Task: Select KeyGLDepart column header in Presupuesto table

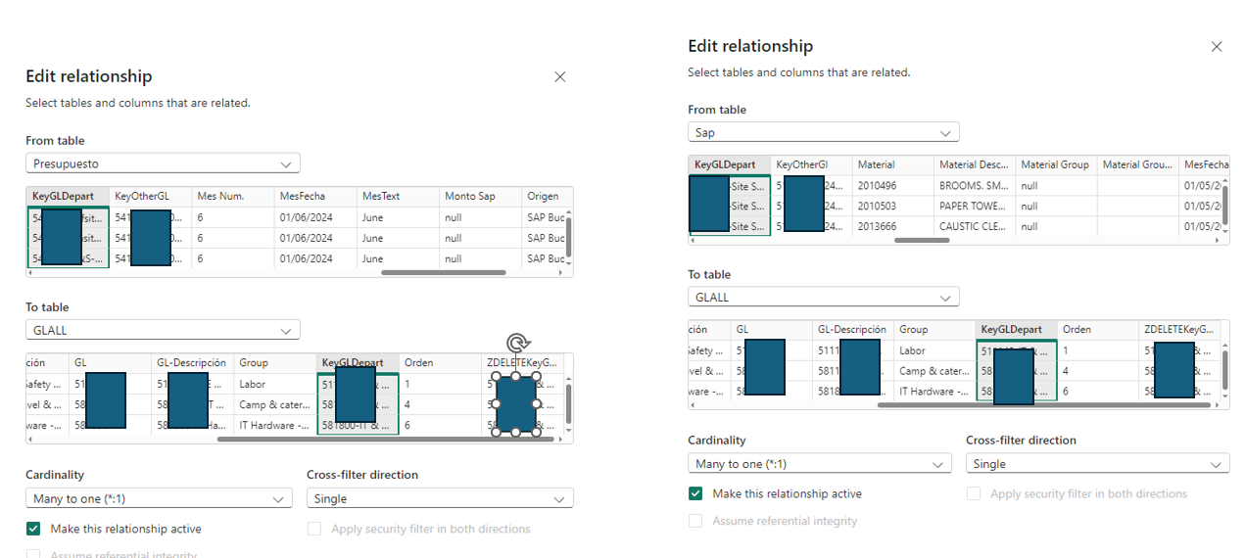Action: [67, 196]
